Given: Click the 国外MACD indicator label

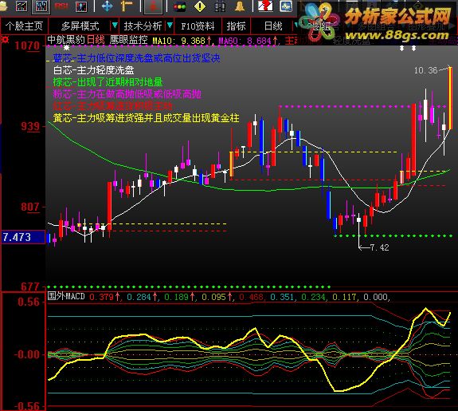Looking at the screenshot, I should 66,297.
